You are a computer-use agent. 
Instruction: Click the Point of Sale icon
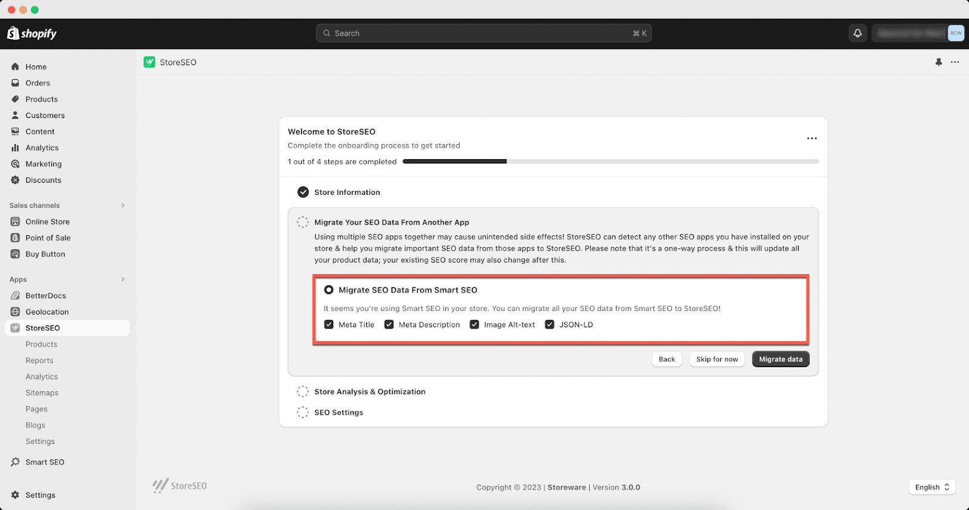15,238
